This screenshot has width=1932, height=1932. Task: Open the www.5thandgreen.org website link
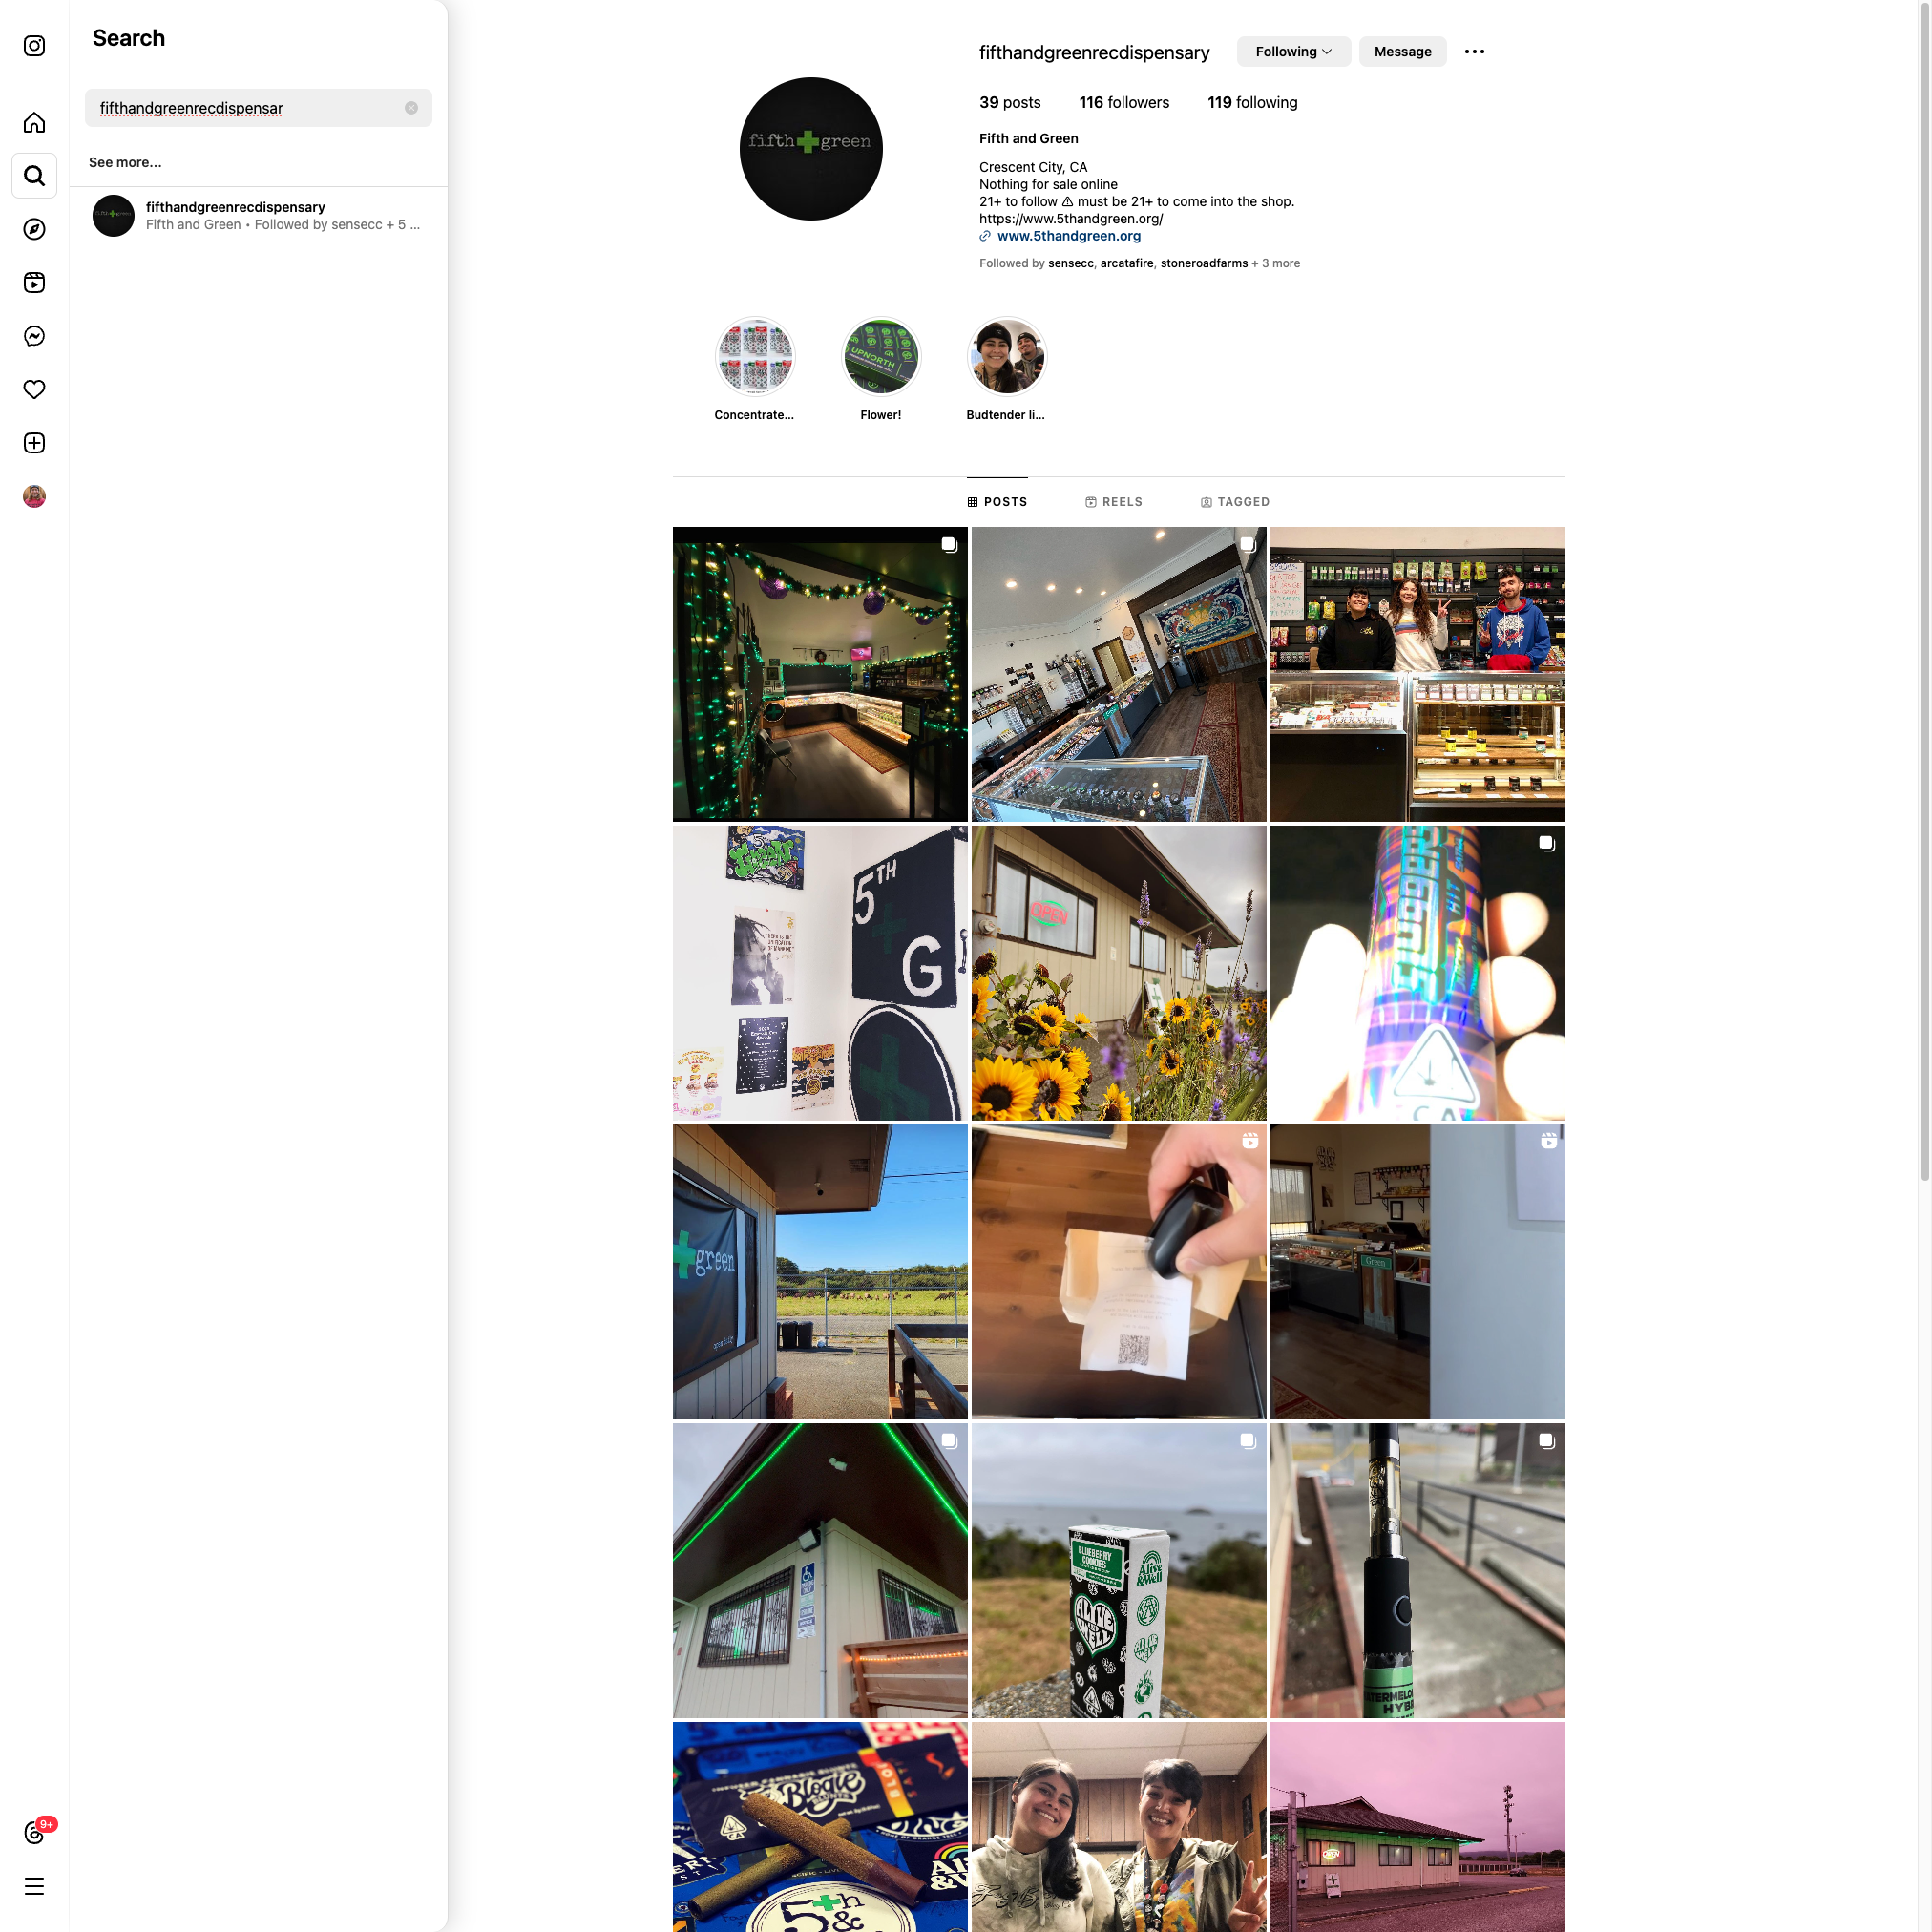(1068, 236)
